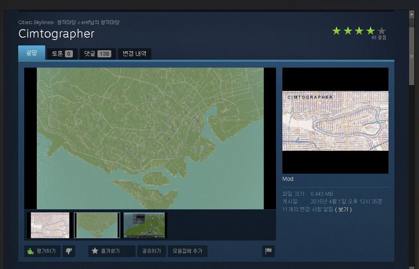Select the third in-game screenshot thumbnail
Viewport: 419px width, 269px height.
coord(144,225)
